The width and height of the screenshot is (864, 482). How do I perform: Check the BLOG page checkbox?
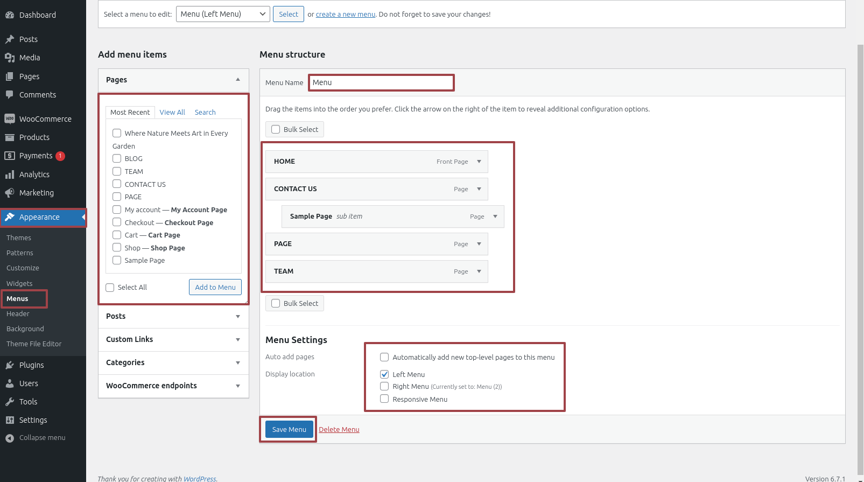click(x=117, y=158)
